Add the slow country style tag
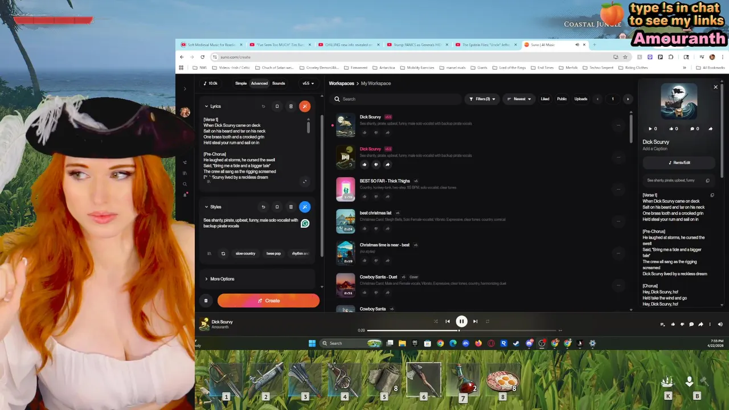 click(x=245, y=253)
